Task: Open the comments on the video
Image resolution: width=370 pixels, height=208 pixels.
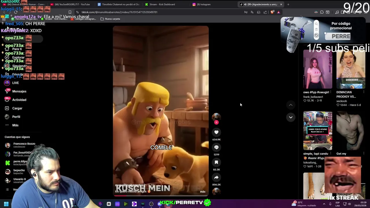Action: pos(216,147)
